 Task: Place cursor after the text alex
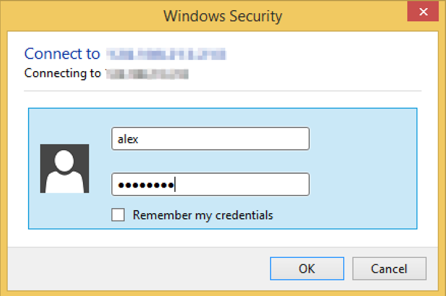coord(140,139)
